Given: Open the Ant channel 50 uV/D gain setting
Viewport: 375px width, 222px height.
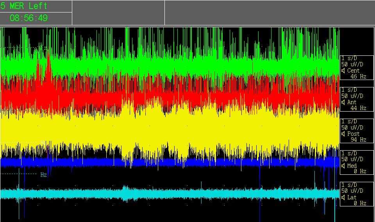Looking at the screenshot, I should (x=352, y=96).
